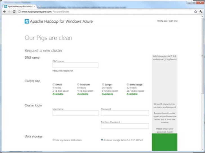
Task: Maximize the browser window
Action: pos(194,3)
